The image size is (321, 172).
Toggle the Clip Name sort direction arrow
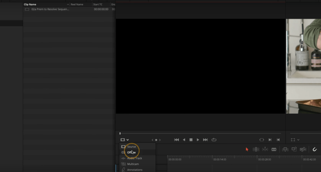click(x=68, y=4)
